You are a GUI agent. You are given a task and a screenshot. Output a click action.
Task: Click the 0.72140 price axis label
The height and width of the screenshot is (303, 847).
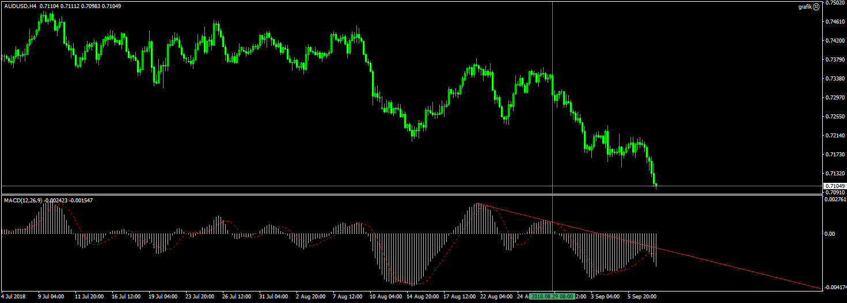tap(834, 136)
